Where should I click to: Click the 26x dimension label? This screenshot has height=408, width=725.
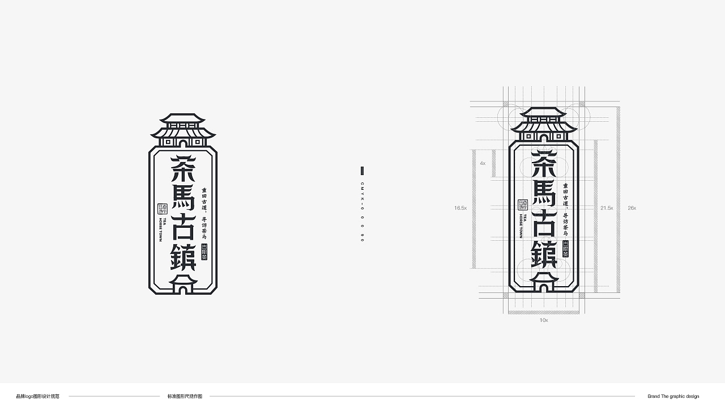[x=632, y=208]
